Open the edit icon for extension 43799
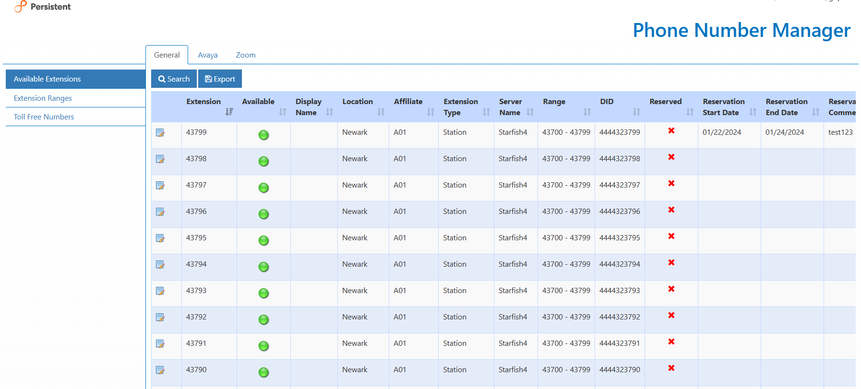 point(160,133)
